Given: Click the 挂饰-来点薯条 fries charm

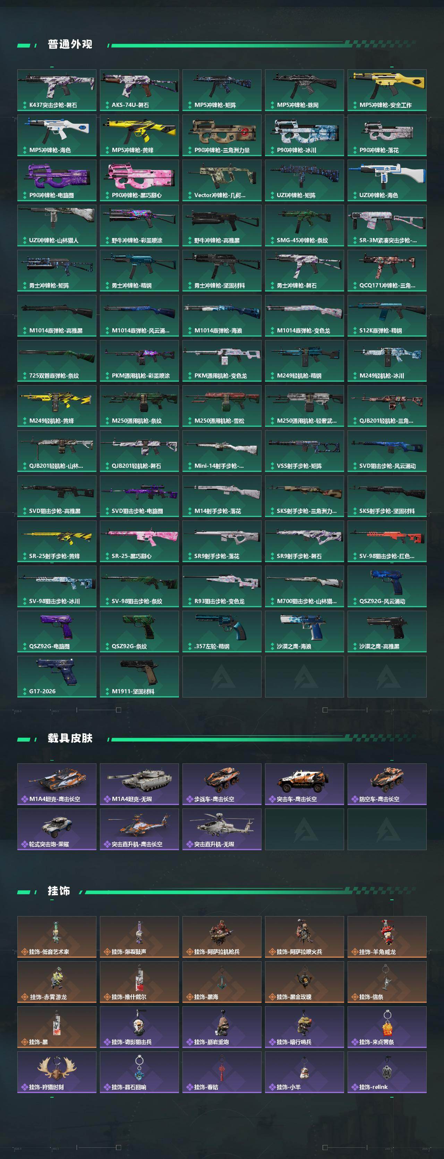Looking at the screenshot, I should [387, 1027].
